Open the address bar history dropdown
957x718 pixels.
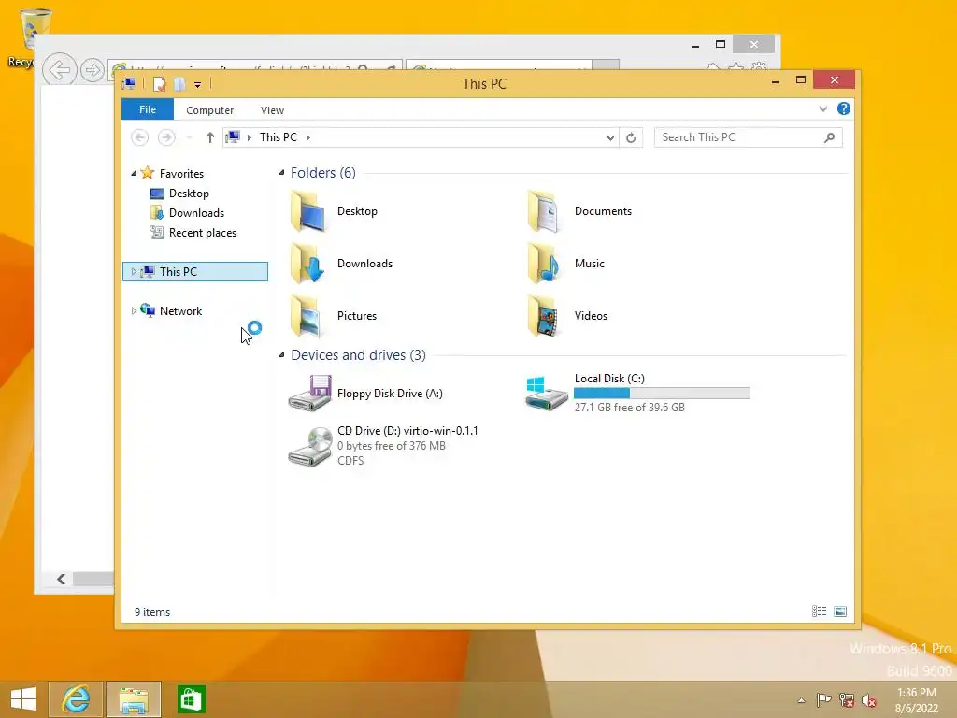pyautogui.click(x=610, y=138)
